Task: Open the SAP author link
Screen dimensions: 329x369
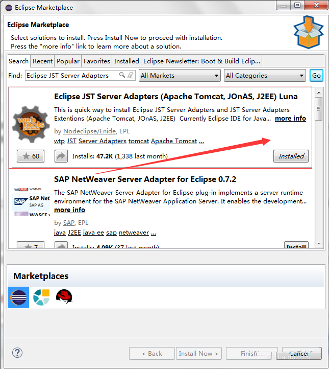Action: coord(69,223)
